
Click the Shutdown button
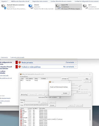point(32,94)
